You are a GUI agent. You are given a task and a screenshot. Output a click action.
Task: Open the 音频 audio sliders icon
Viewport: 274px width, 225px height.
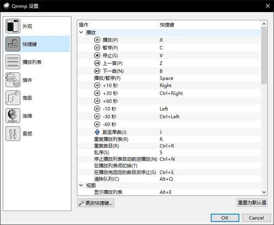[13, 134]
